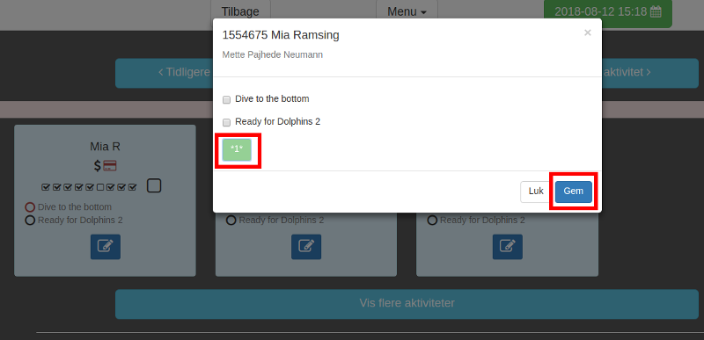The image size is (704, 340).
Task: Select Ready for Dolphins 2 circle on Mia R card
Action: (x=30, y=221)
